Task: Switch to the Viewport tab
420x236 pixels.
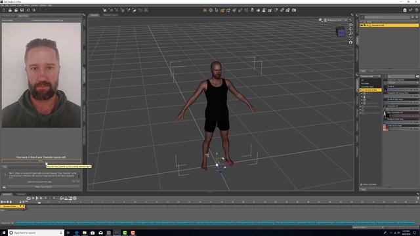Action: (94, 15)
